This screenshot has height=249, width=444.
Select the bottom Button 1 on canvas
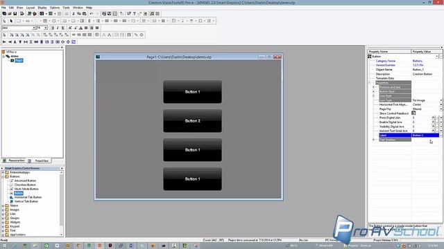192,179
